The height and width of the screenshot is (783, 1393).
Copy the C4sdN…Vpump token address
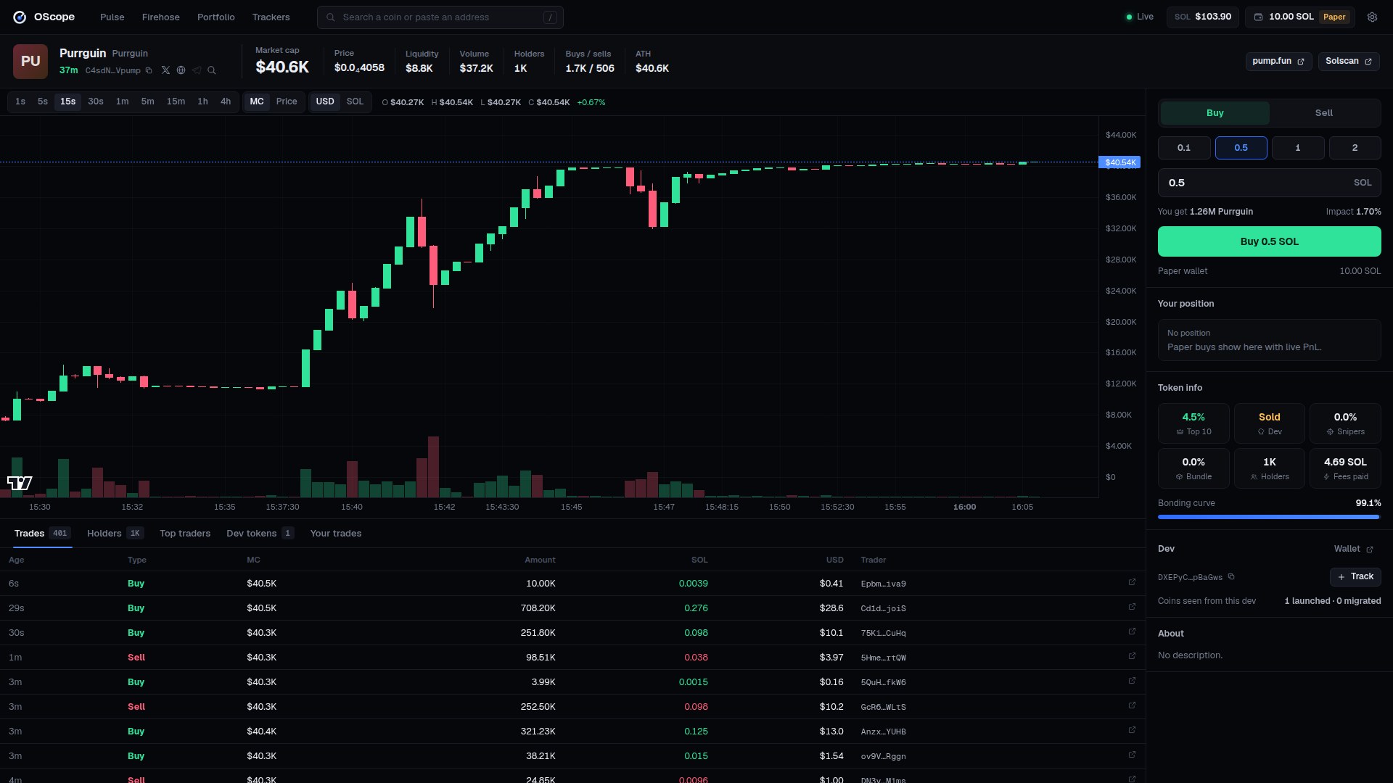point(149,70)
